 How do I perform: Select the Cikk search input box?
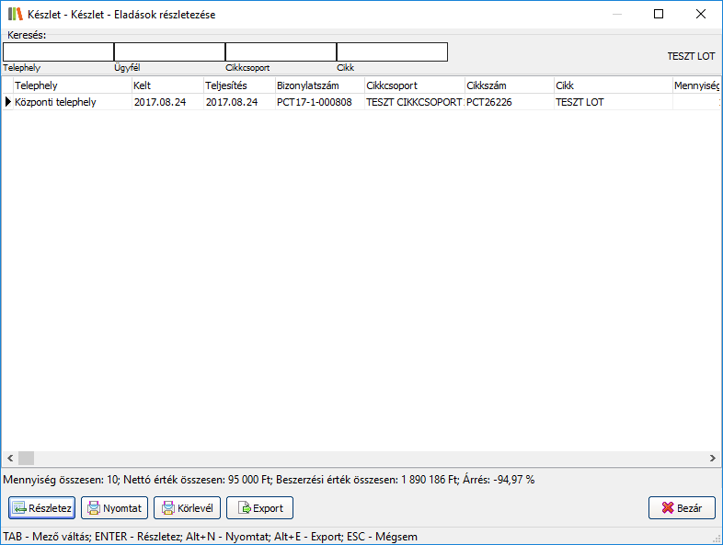[x=392, y=51]
